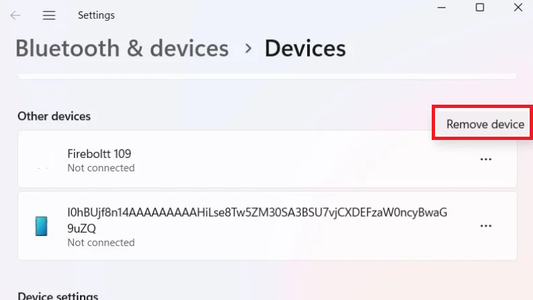This screenshot has width=533, height=300.
Task: Open more options for Fireboltt 109
Action: tap(486, 159)
